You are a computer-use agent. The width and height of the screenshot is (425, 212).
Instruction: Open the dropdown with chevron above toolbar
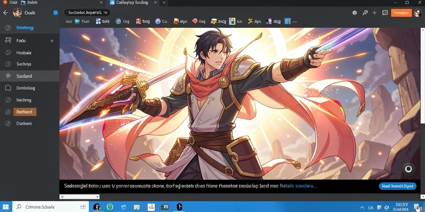pos(87,12)
